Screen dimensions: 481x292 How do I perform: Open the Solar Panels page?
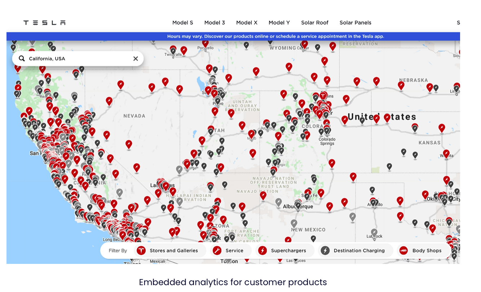tap(355, 23)
